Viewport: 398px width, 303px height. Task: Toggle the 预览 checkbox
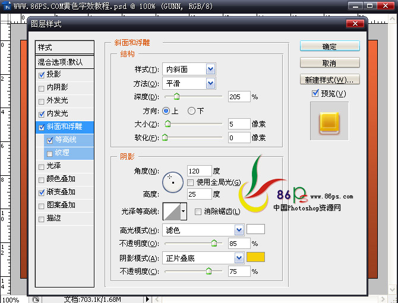[315, 93]
